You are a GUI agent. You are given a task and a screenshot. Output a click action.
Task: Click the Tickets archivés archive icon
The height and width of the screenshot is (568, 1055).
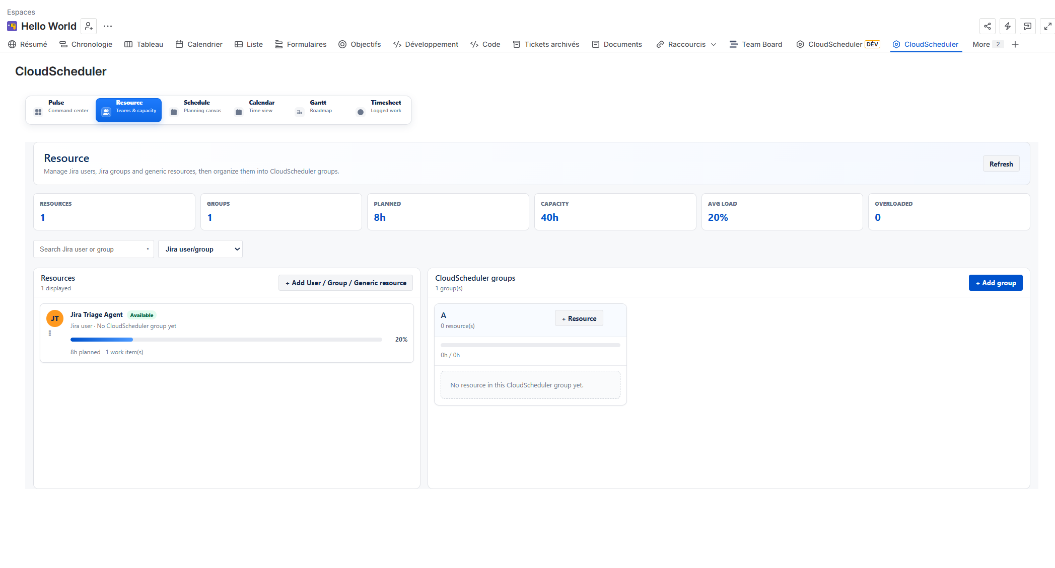[517, 44]
